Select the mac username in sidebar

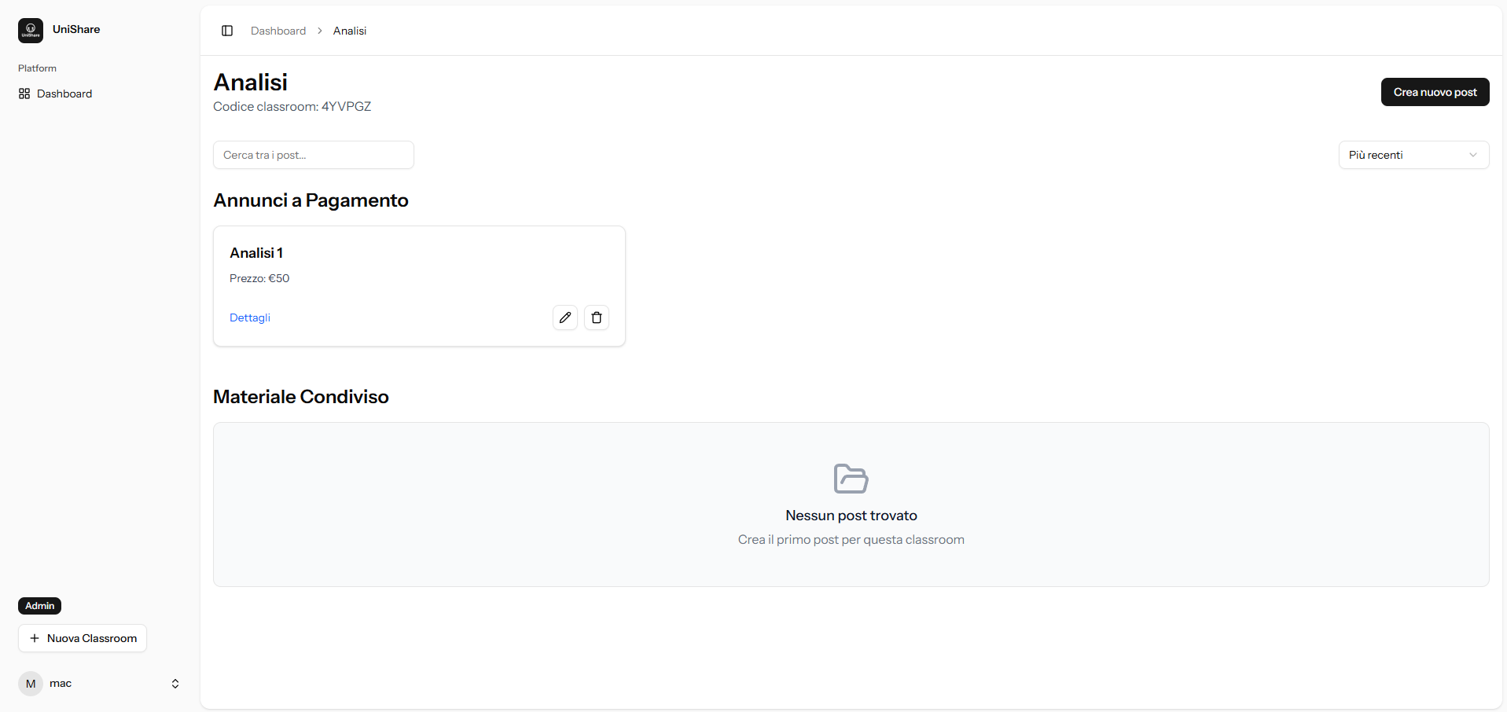(61, 684)
